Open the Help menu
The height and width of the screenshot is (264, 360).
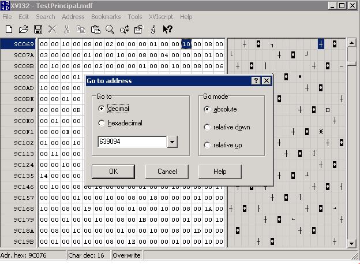(x=186, y=17)
